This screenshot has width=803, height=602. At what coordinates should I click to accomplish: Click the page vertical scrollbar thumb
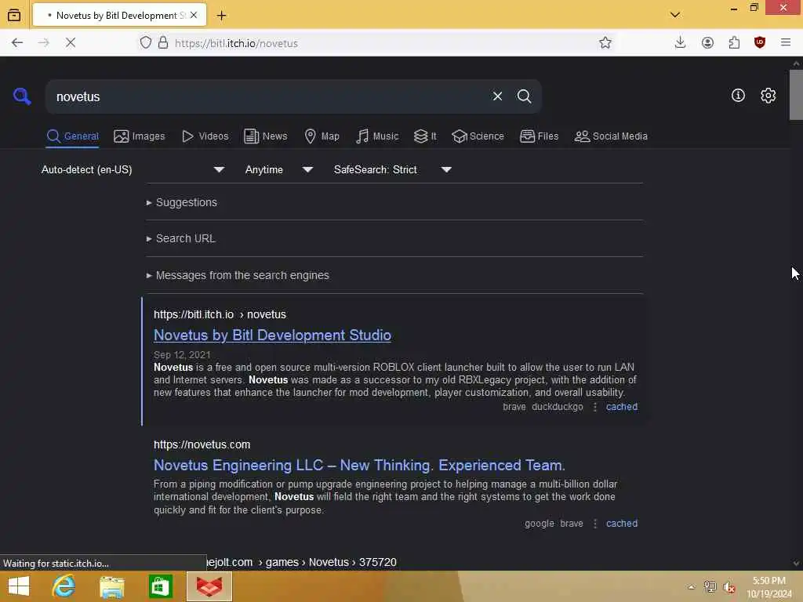[x=796, y=95]
